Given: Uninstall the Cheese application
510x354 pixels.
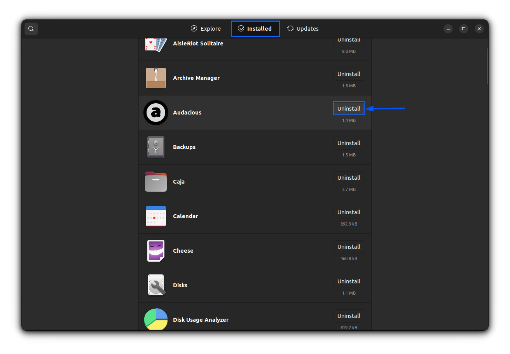Looking at the screenshot, I should pyautogui.click(x=349, y=246).
